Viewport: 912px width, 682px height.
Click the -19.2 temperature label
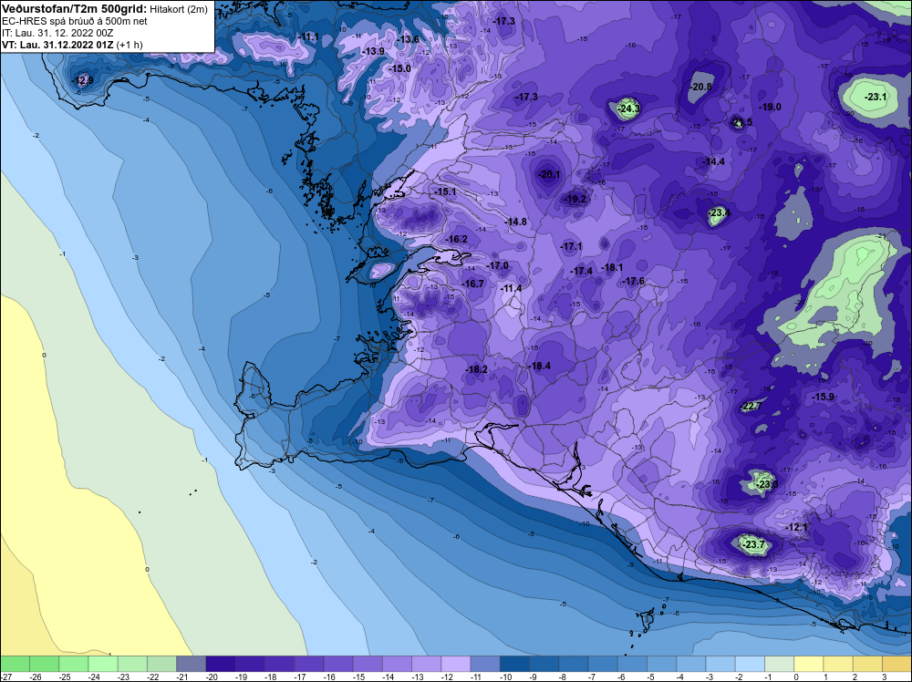coord(575,199)
